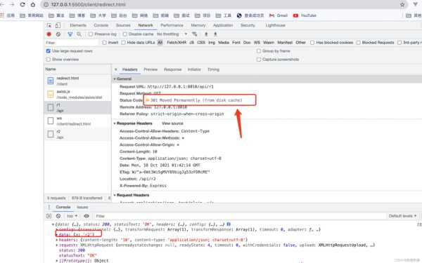
Task: Open the YouTube bookmark
Action: coord(305,15)
